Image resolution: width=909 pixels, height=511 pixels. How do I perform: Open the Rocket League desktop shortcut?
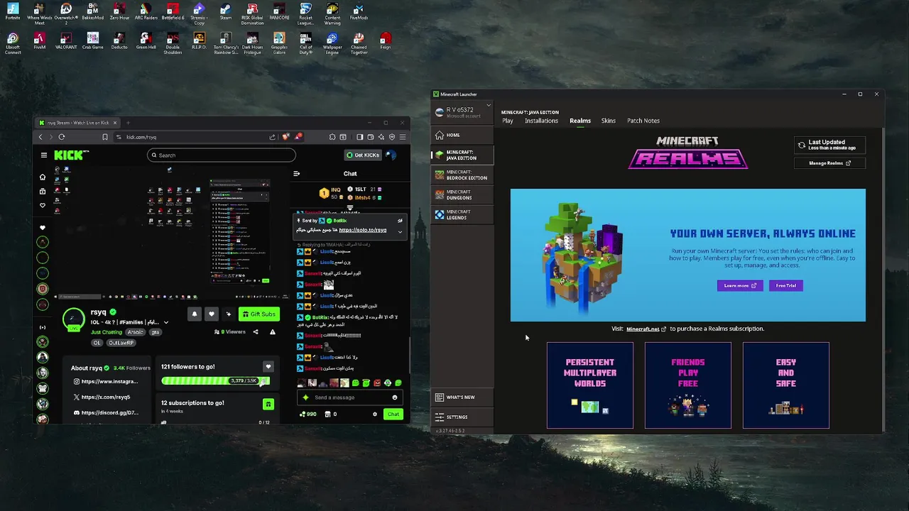point(305,13)
